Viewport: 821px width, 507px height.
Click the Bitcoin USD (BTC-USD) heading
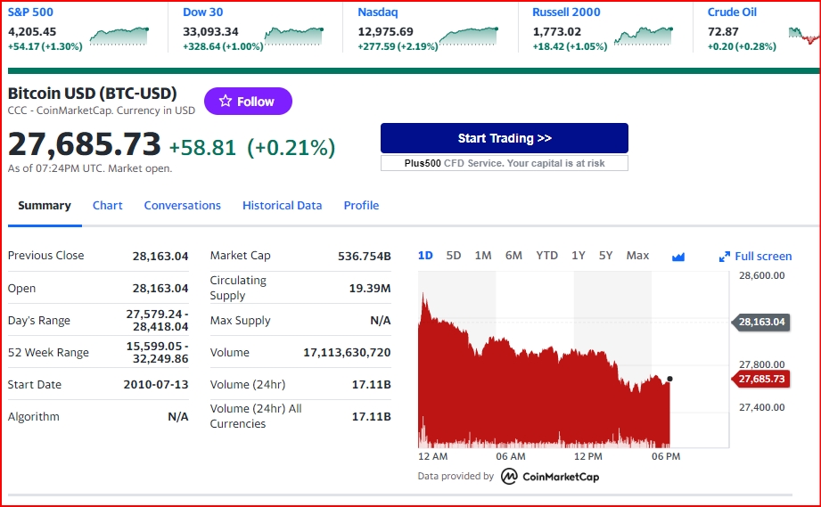92,94
